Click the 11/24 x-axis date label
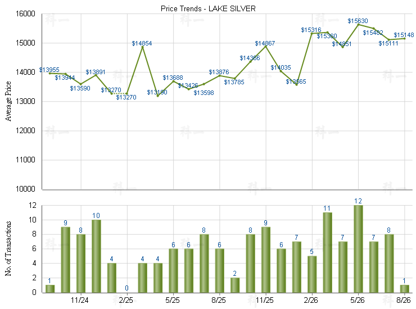The image size is (416, 309). pyautogui.click(x=80, y=300)
